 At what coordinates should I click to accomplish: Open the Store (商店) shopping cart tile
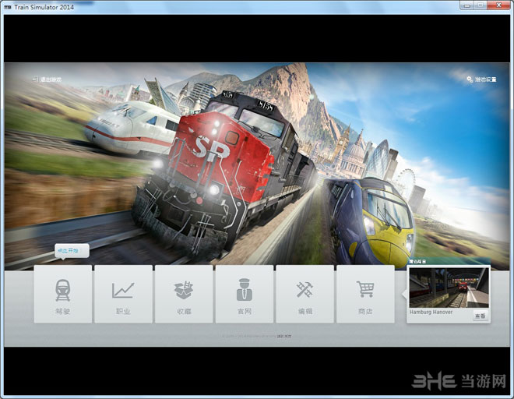[365, 295]
